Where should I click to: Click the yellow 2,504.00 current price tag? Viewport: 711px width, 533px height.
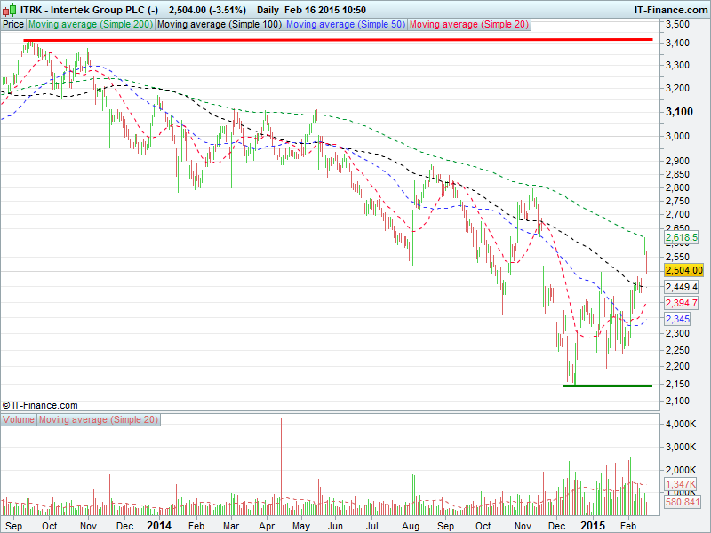click(683, 271)
